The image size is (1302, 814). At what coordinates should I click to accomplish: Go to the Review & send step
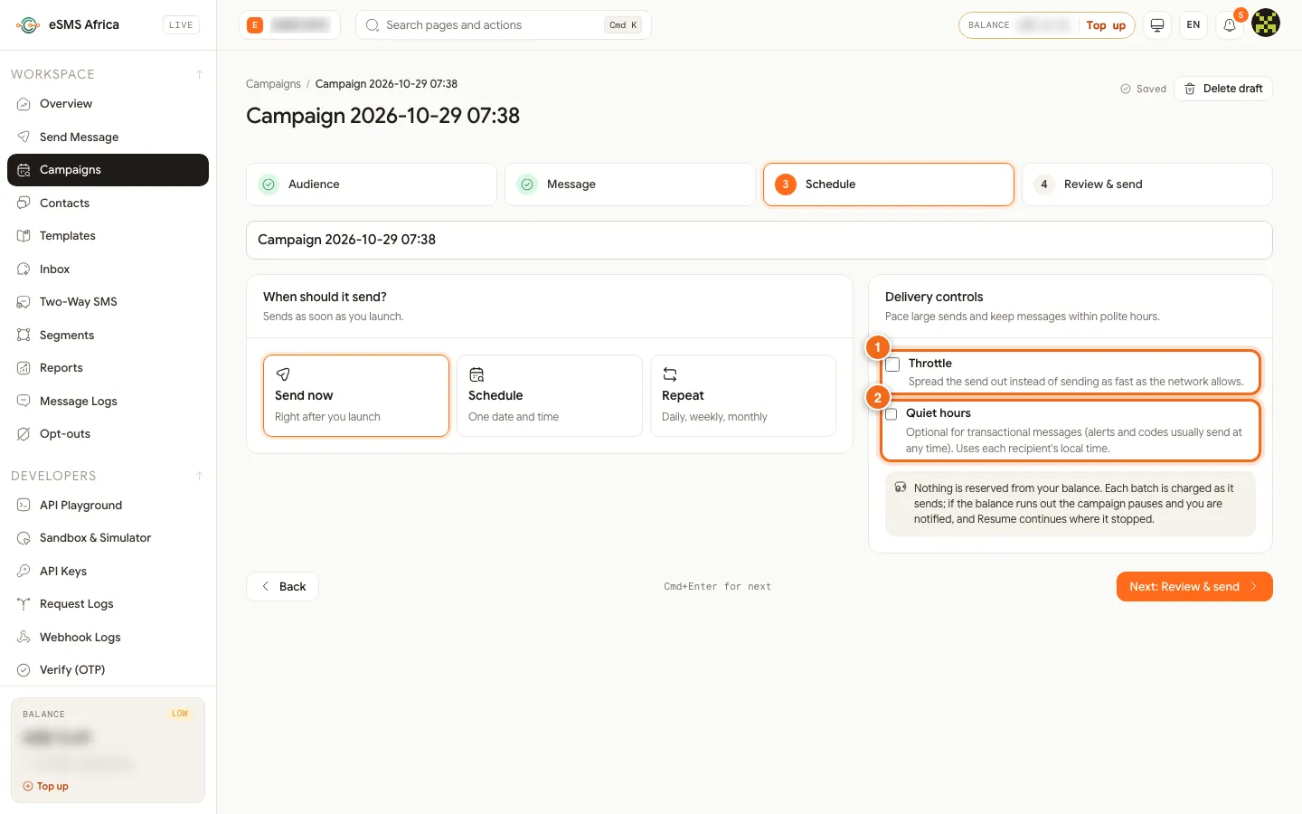pyautogui.click(x=1147, y=185)
